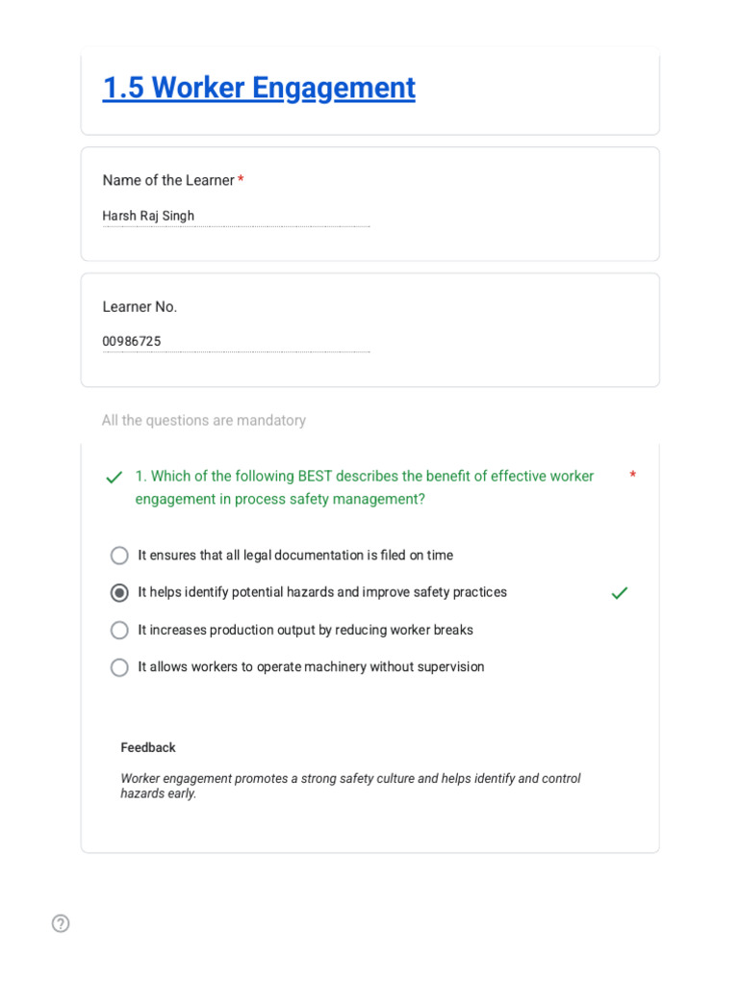Click the Feedback heading
The width and height of the screenshot is (739, 986).
click(148, 747)
